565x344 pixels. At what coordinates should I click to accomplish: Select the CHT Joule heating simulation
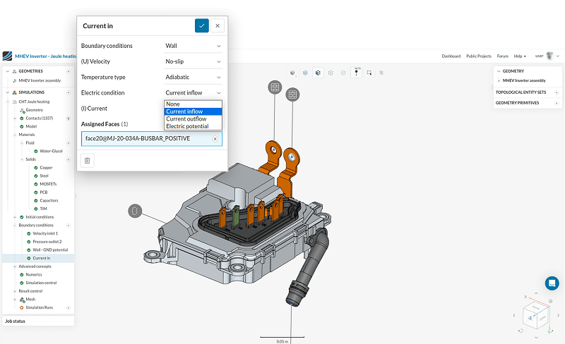(34, 102)
